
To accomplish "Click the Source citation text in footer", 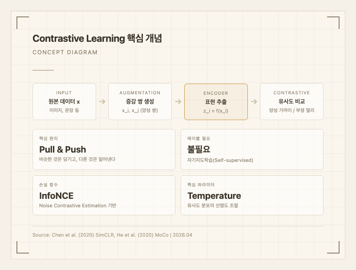I will (x=112, y=235).
